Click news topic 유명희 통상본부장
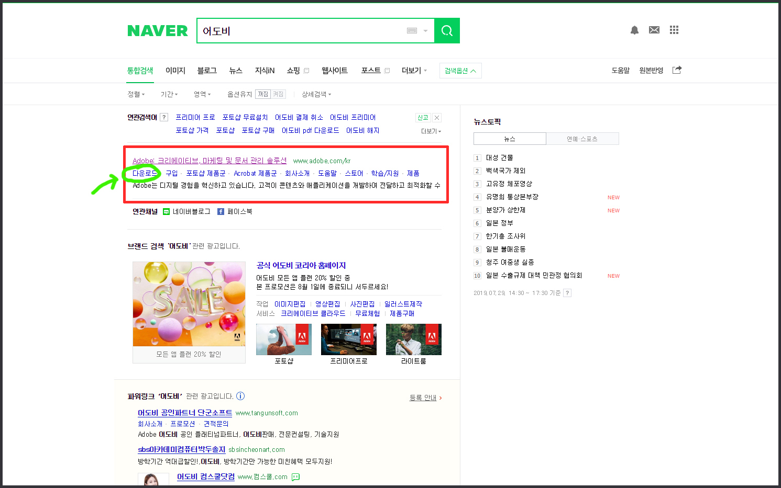Image resolution: width=781 pixels, height=488 pixels. [x=512, y=197]
